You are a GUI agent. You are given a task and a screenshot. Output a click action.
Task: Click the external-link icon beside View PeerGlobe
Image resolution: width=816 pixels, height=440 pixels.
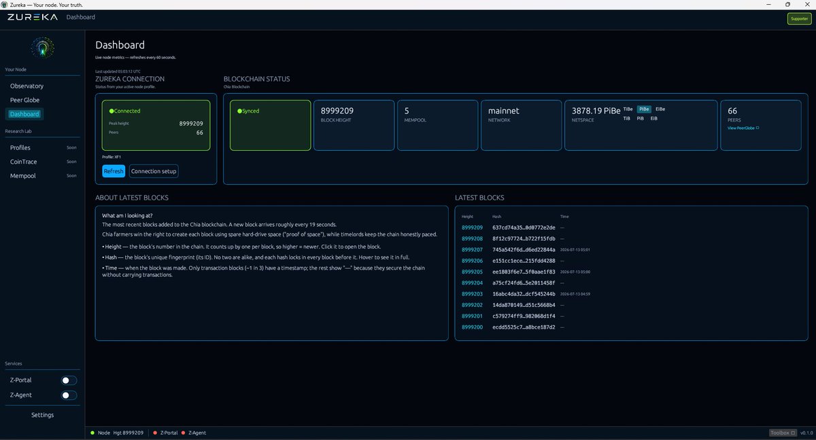[758, 128]
